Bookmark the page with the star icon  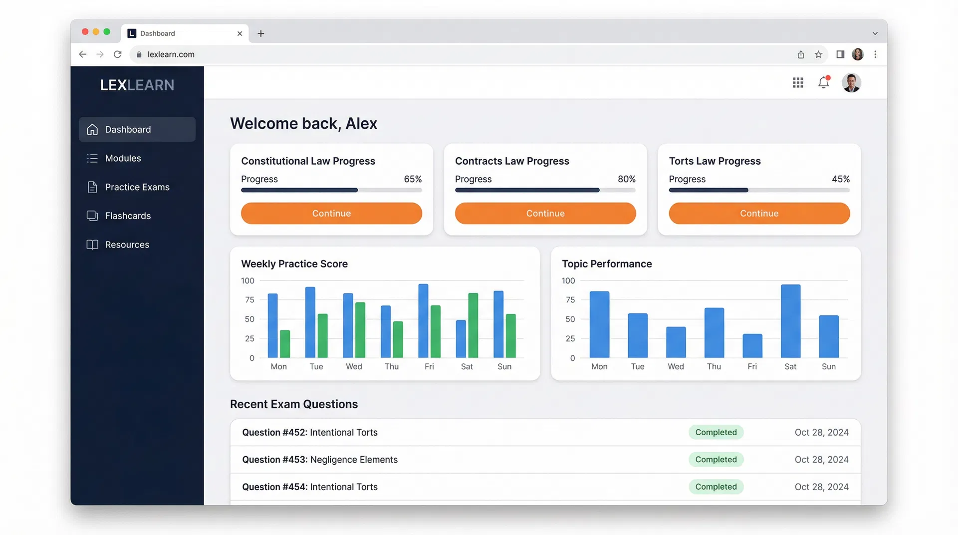818,54
